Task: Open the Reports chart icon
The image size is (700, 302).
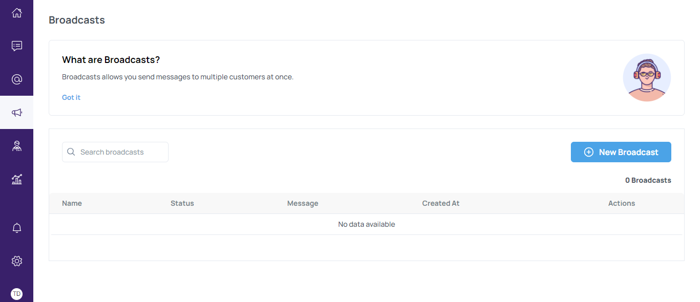Action: [17, 179]
